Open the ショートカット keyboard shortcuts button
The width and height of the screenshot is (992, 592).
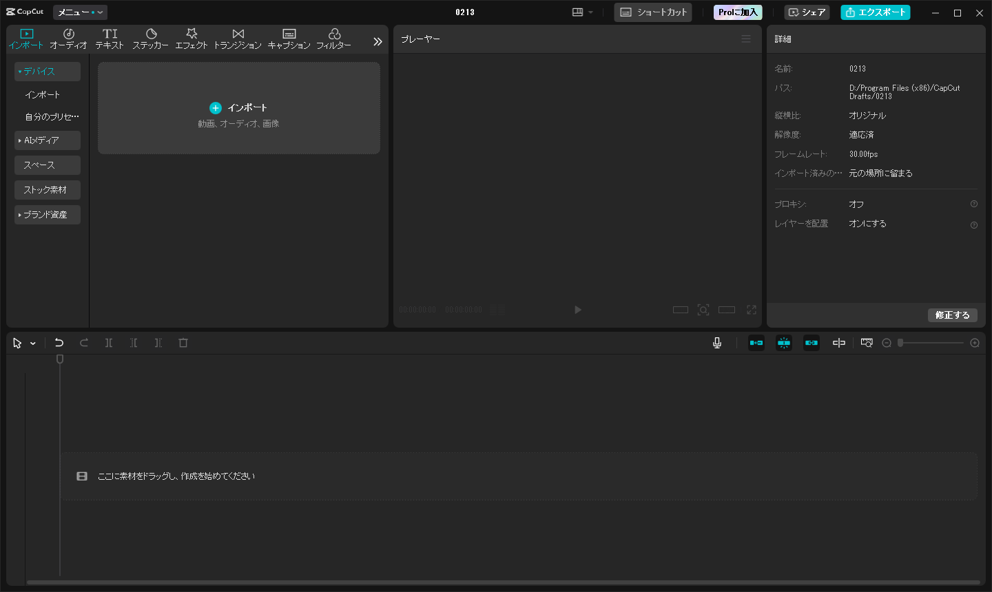[x=653, y=12]
